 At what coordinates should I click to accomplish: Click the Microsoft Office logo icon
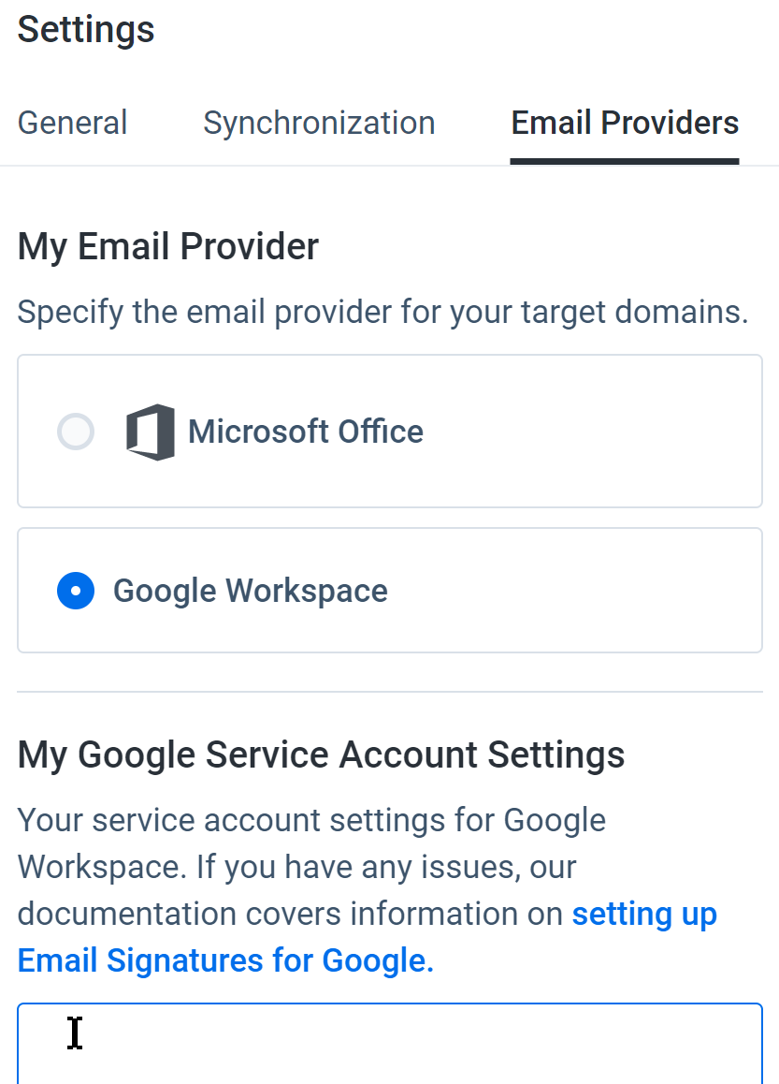pyautogui.click(x=150, y=432)
